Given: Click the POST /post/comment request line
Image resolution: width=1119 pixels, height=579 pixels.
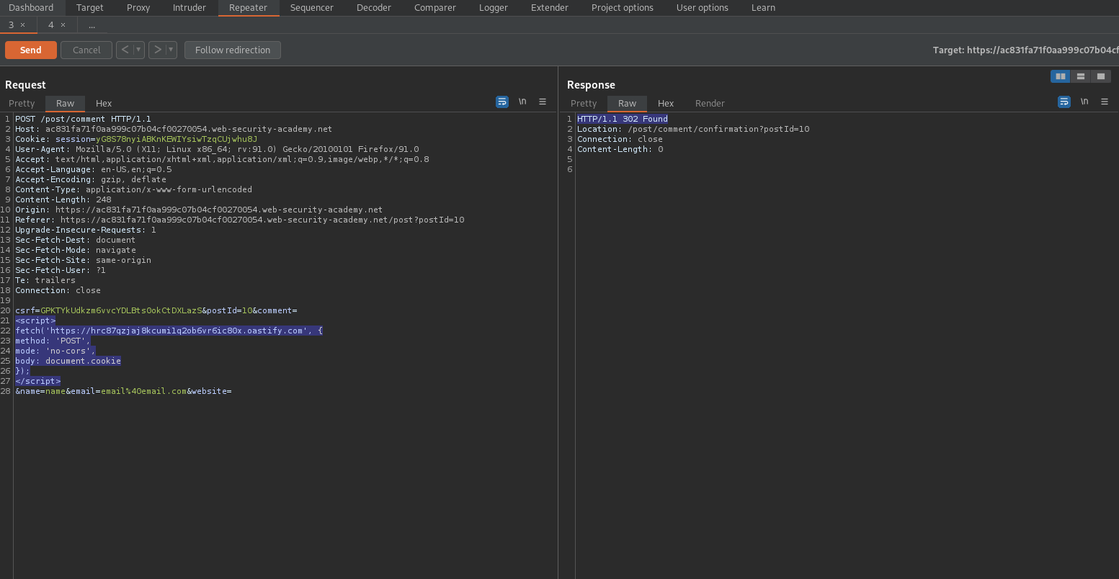Looking at the screenshot, I should pyautogui.click(x=83, y=119).
